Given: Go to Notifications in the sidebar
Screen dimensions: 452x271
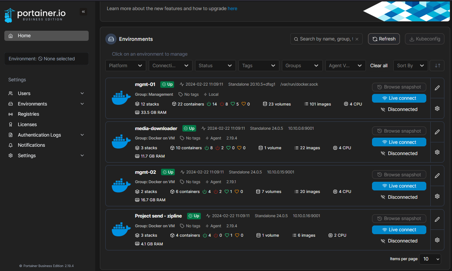Looking at the screenshot, I should pos(31,145).
